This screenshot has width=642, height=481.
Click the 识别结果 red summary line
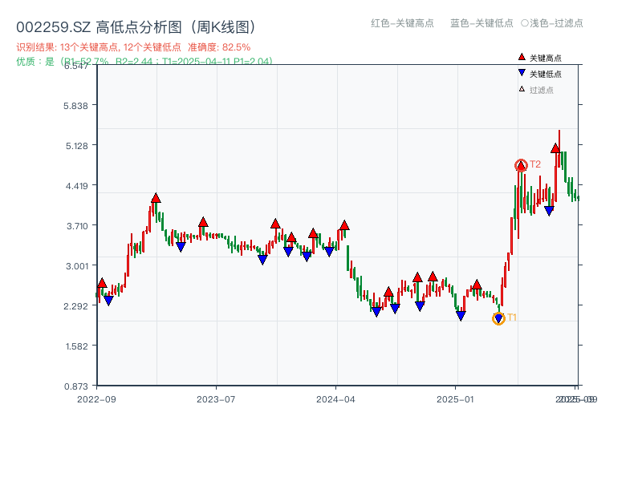tap(133, 47)
